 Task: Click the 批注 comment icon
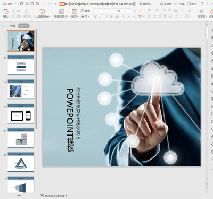tap(192, 4)
